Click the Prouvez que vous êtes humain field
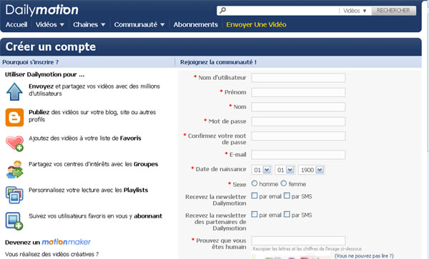The image size is (429, 259). 298,240
